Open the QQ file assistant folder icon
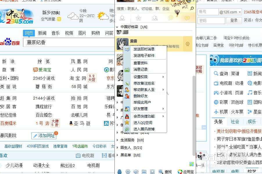This screenshot has height=174, width=262. pyautogui.click(x=144, y=172)
